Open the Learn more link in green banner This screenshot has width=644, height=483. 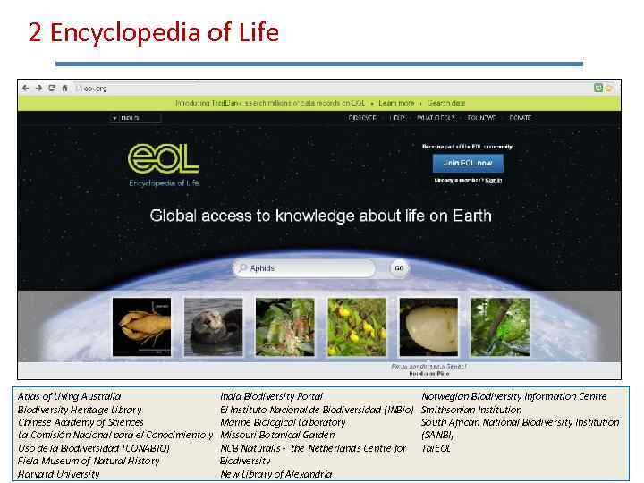click(x=396, y=103)
